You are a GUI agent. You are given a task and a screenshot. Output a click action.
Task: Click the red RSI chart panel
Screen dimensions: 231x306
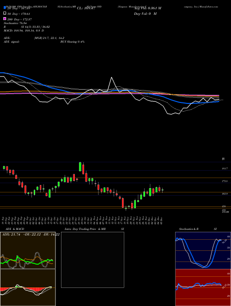click(x=203, y=287)
